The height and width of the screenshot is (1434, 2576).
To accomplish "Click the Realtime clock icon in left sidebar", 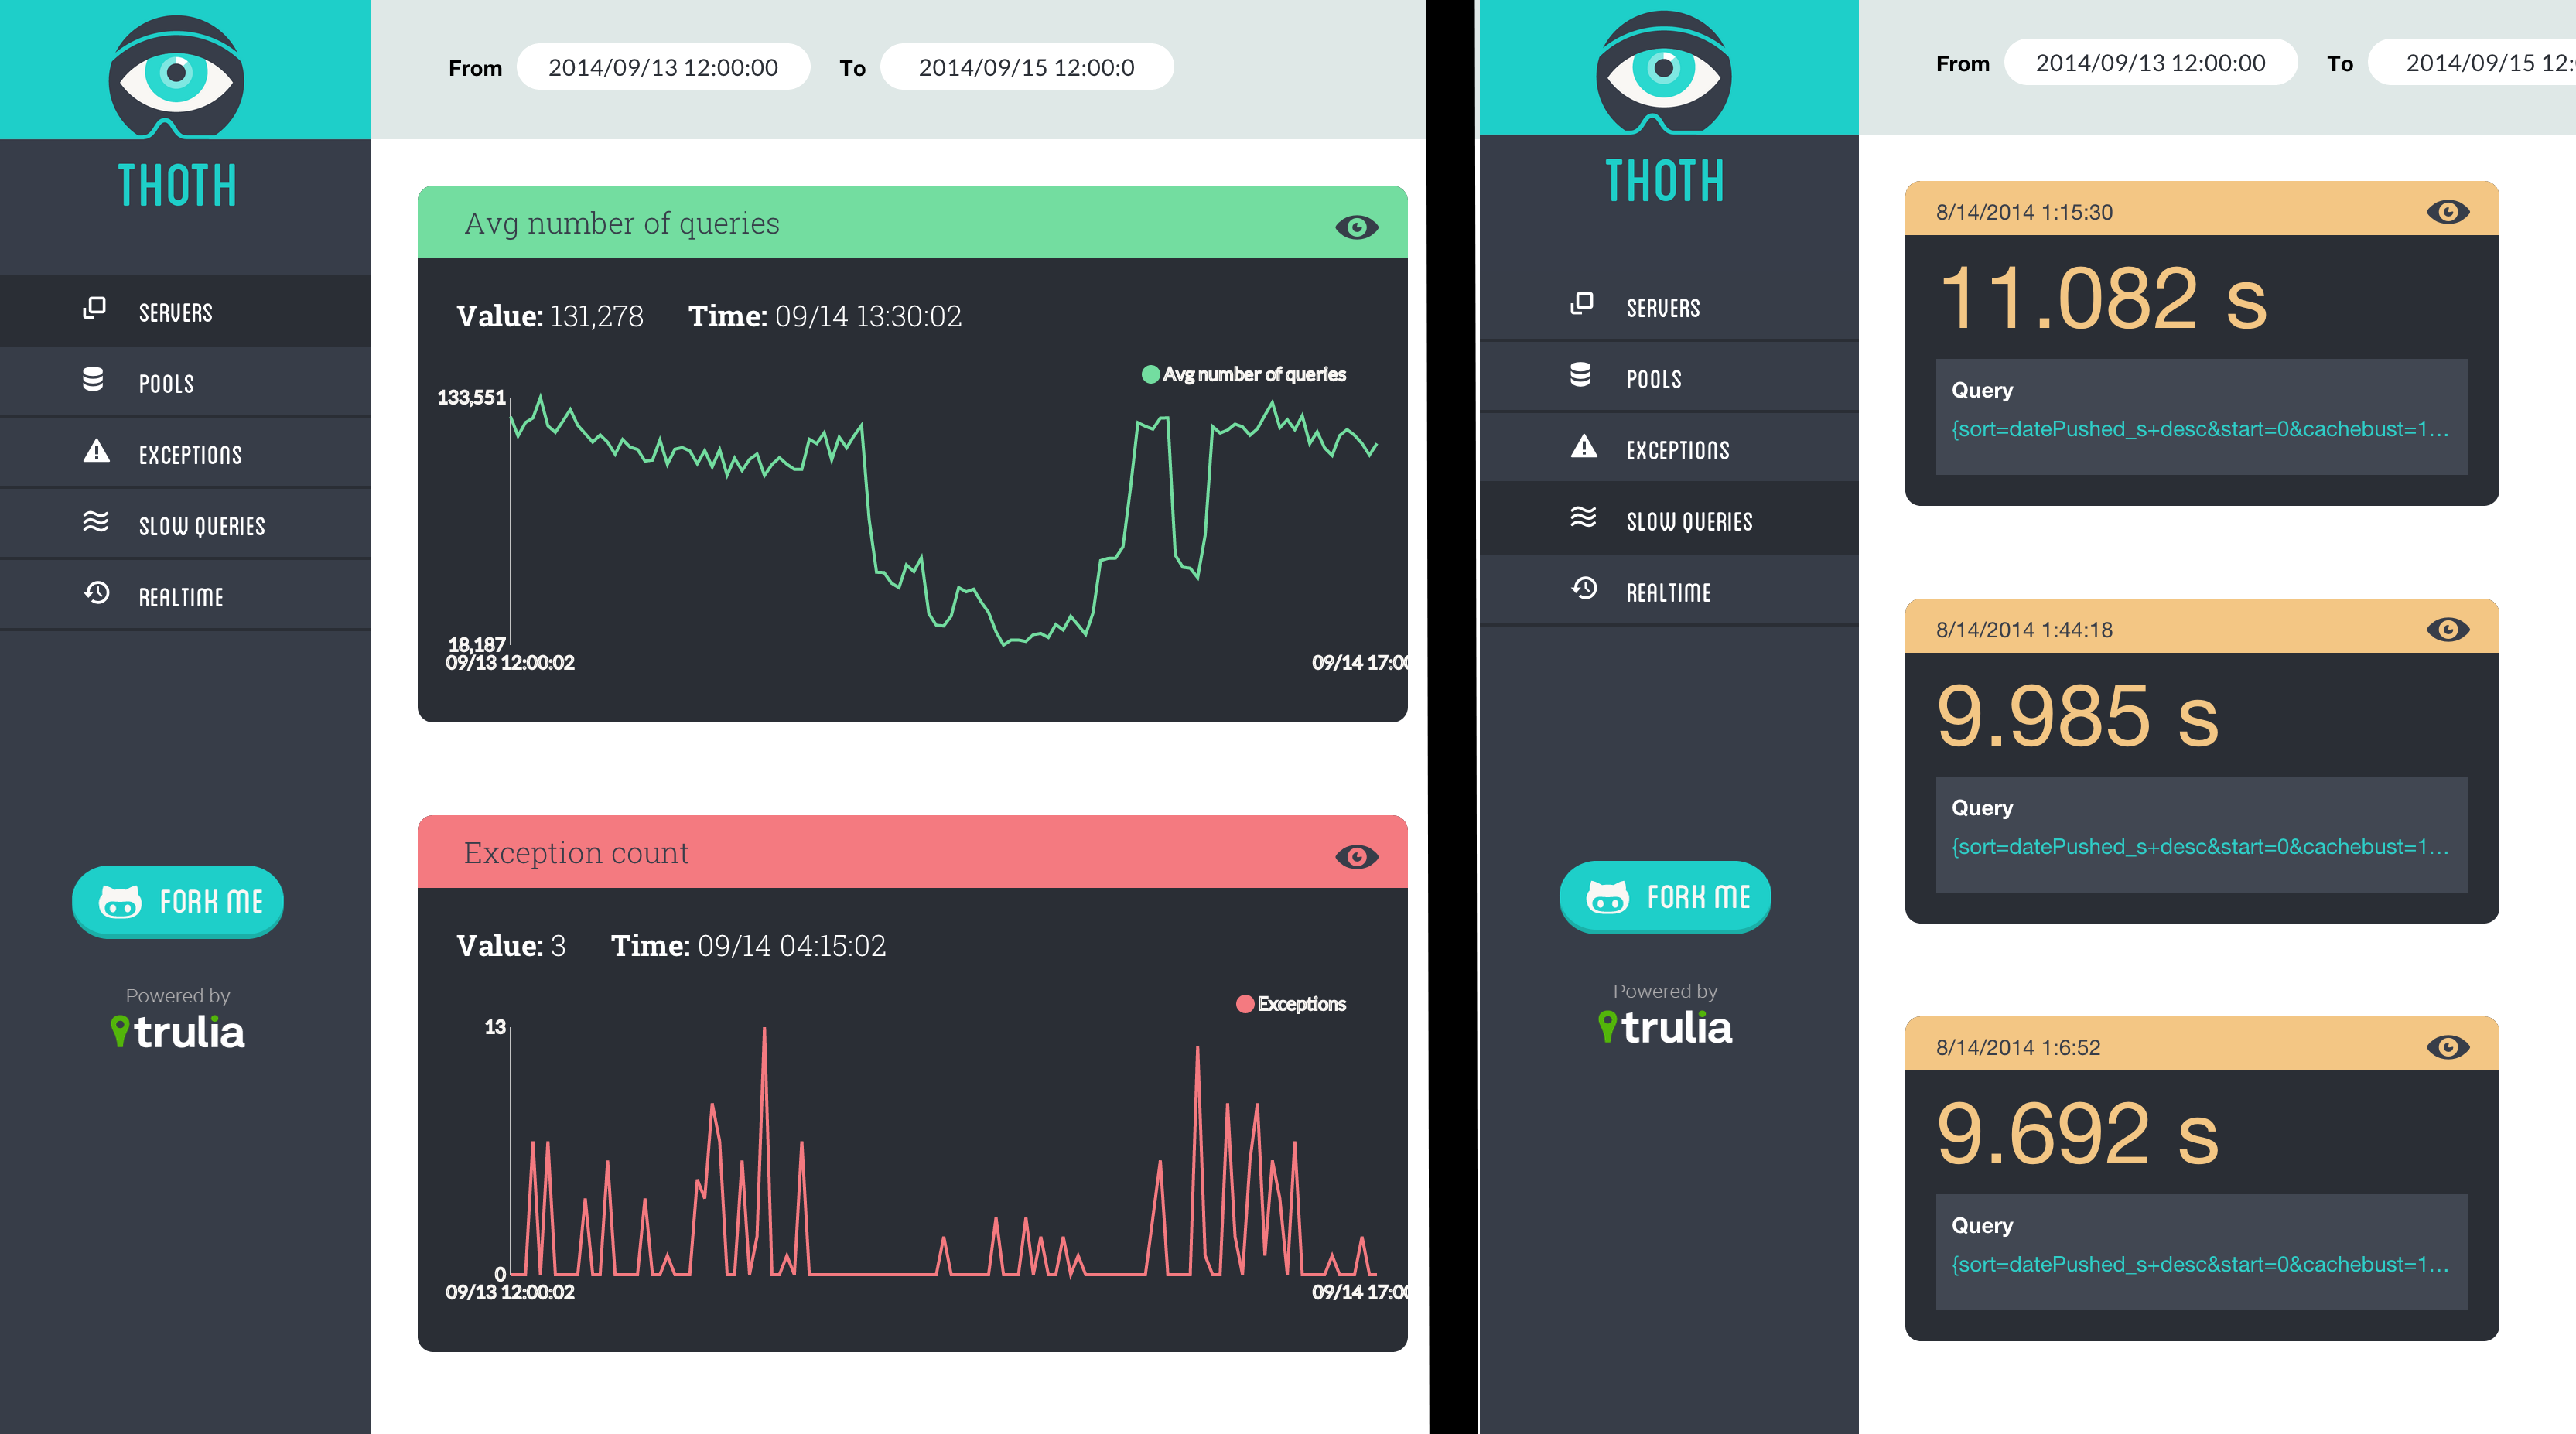I will point(96,593).
